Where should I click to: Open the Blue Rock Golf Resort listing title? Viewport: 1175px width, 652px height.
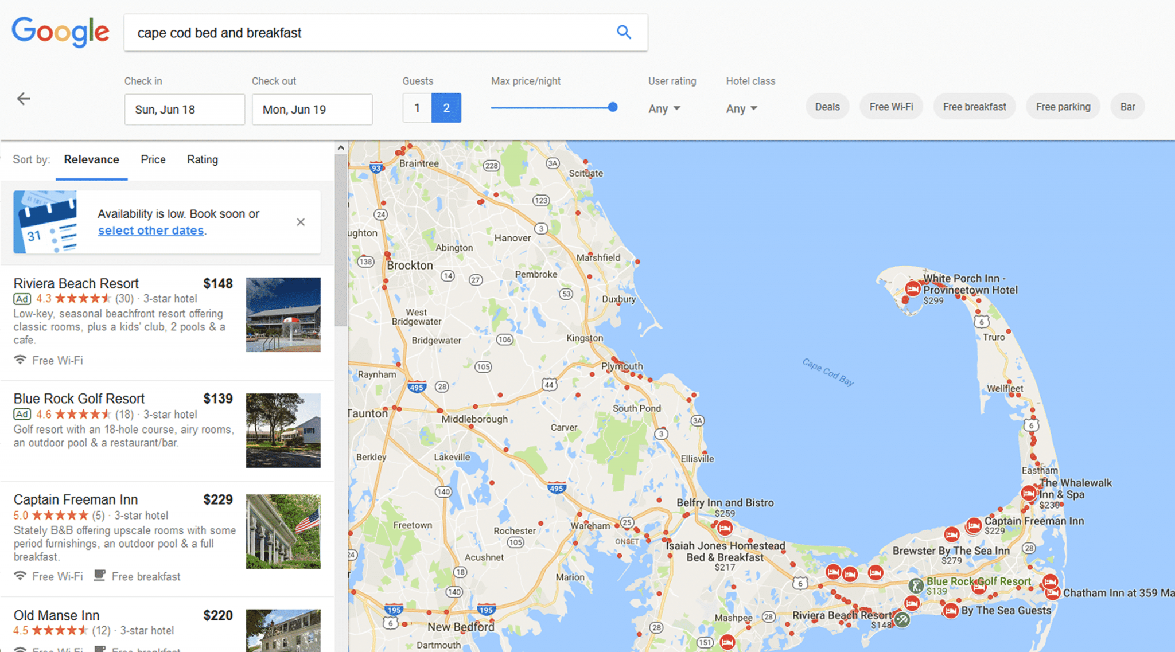[79, 399]
